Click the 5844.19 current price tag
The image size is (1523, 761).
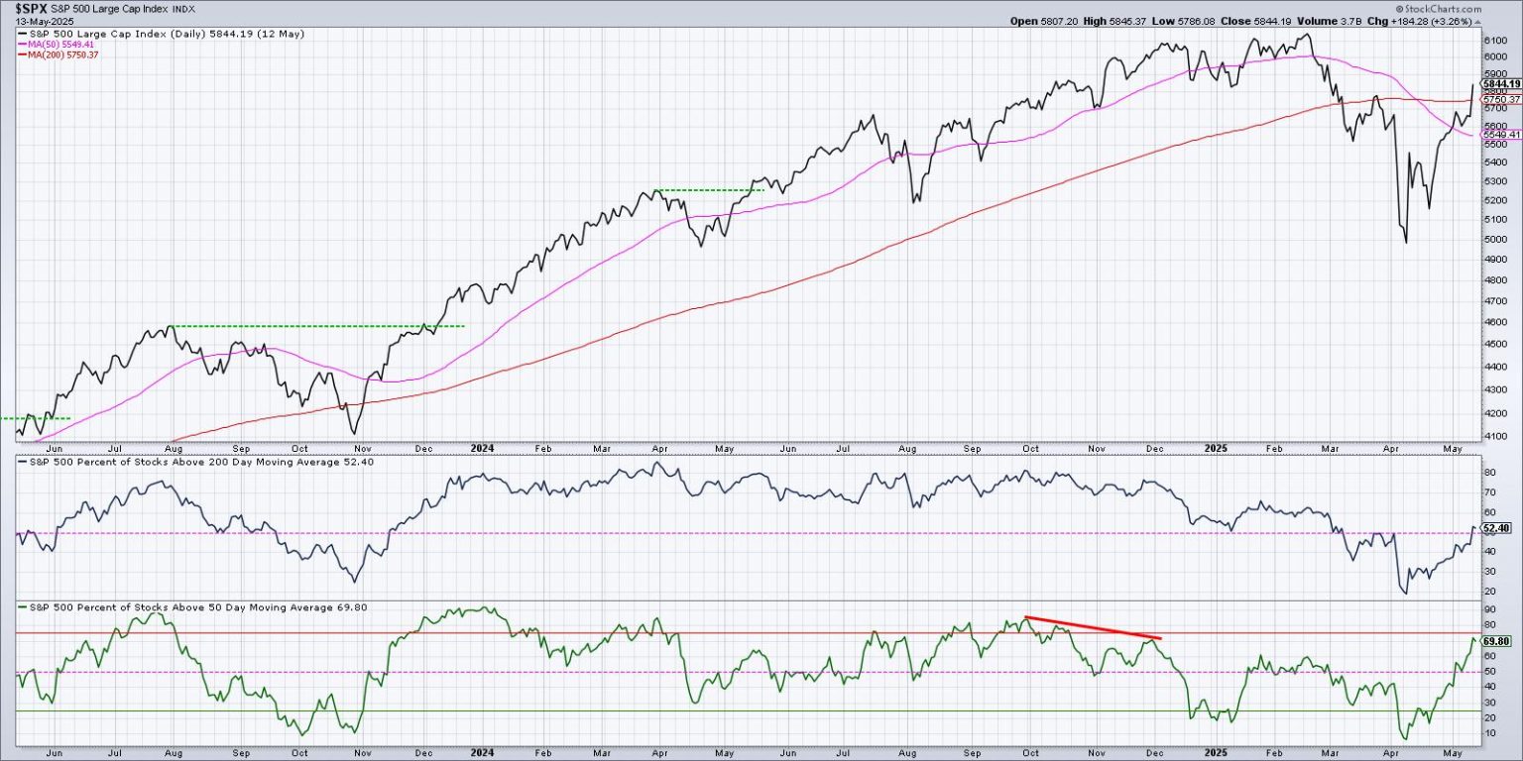(1501, 84)
